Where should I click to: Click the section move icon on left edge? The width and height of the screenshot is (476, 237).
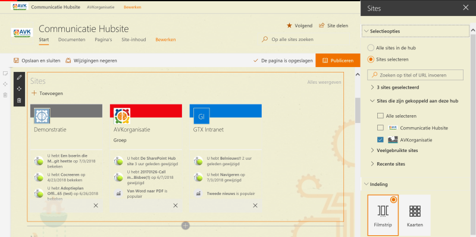tap(5, 84)
